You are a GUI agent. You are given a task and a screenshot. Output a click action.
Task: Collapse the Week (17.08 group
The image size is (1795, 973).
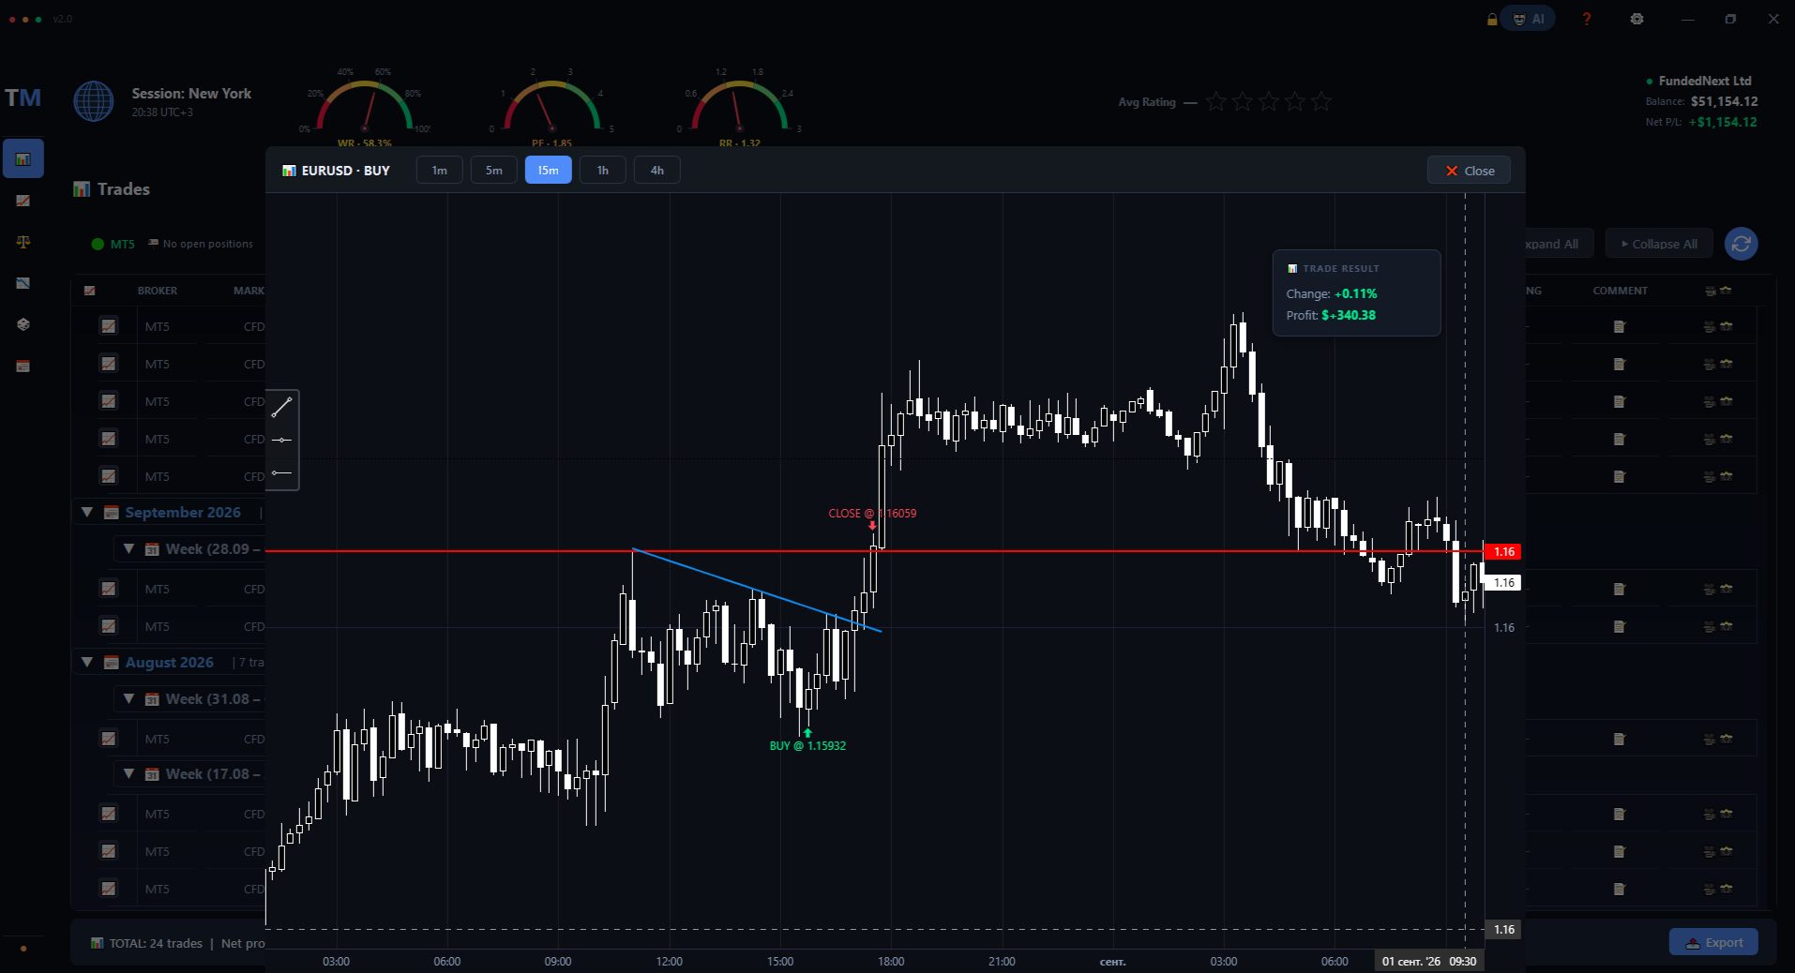pyautogui.click(x=128, y=774)
